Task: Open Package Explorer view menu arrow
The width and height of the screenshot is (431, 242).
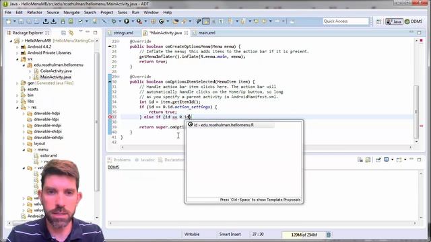Action: [81, 32]
